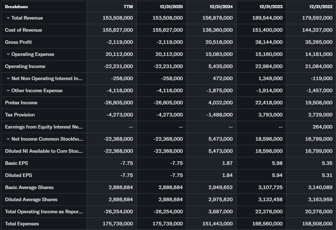The width and height of the screenshot is (336, 230).
Task: Select the 12/31/2024 column header
Action: click(221, 7)
